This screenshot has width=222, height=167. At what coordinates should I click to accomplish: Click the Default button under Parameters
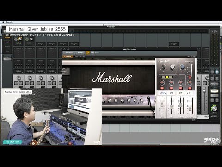(x=7, y=59)
